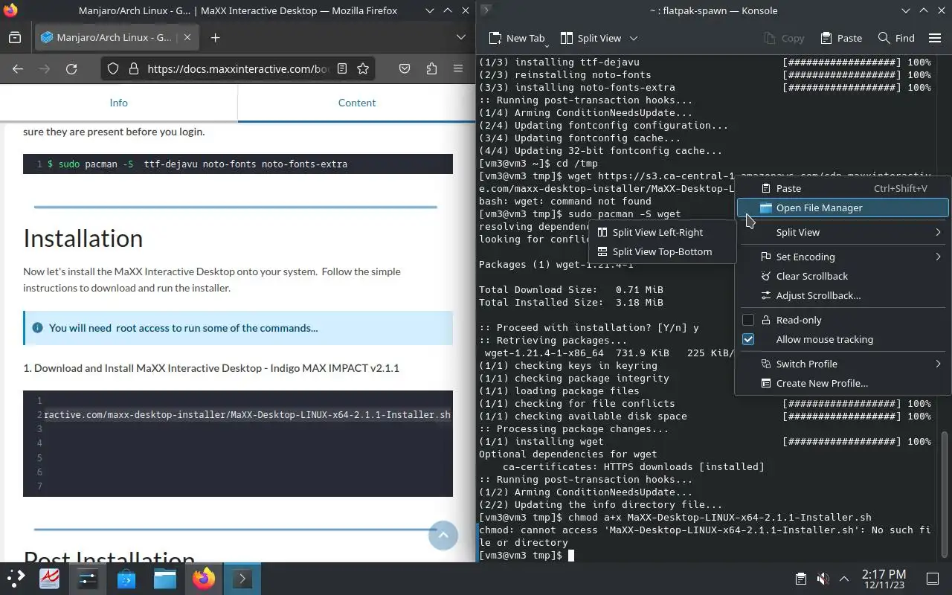This screenshot has height=595, width=952.
Task: Choose Paste in context menu
Action: pyautogui.click(x=843, y=188)
